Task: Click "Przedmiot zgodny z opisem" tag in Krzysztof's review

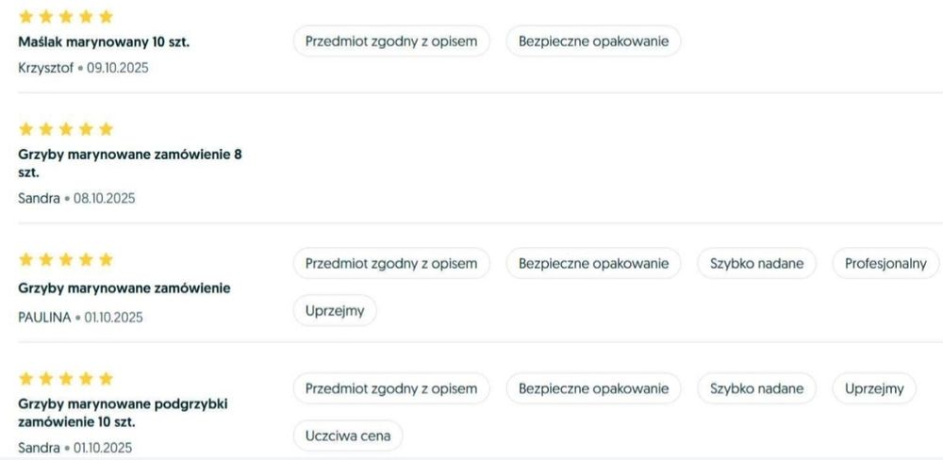Action: [391, 41]
